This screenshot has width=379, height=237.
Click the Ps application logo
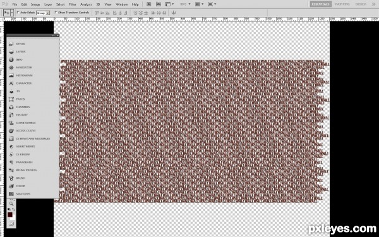(x=5, y=4)
